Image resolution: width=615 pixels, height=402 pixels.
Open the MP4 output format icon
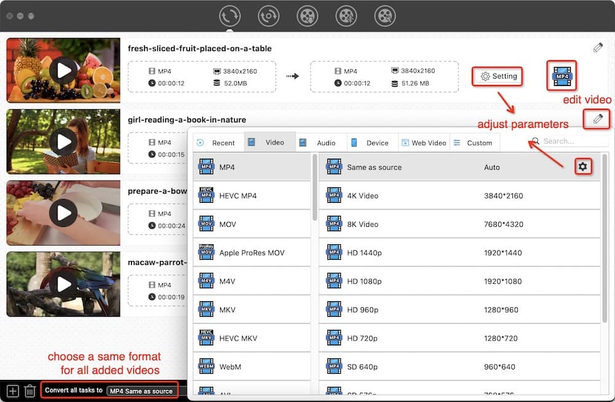point(561,76)
